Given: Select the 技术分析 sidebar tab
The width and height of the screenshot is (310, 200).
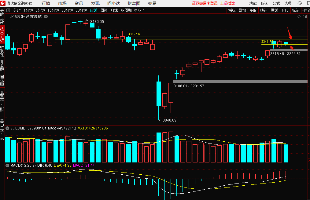Looking at the screenshot, I should (x=2, y=35).
